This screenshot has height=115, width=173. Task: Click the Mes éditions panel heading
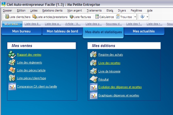click(x=104, y=46)
